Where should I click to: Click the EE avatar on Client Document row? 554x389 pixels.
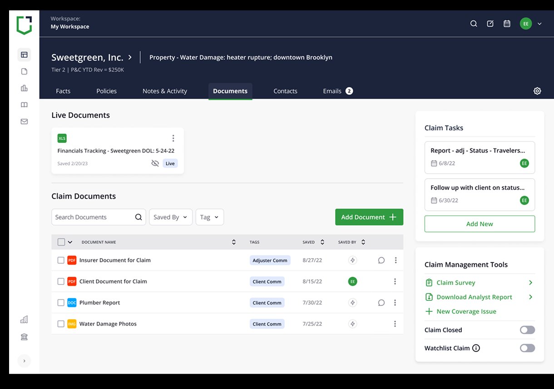tap(352, 282)
